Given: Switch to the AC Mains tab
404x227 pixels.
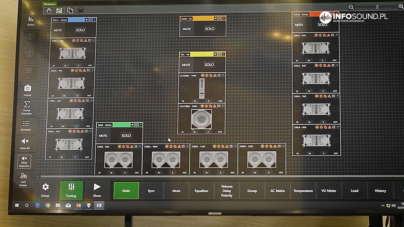Looking at the screenshot, I should tap(277, 191).
